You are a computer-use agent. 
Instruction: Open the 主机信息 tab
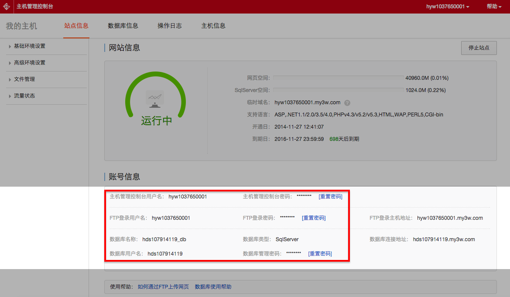(x=213, y=26)
